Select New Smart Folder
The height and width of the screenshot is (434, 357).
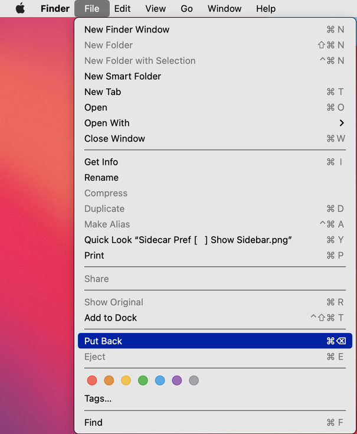pyautogui.click(x=215, y=76)
